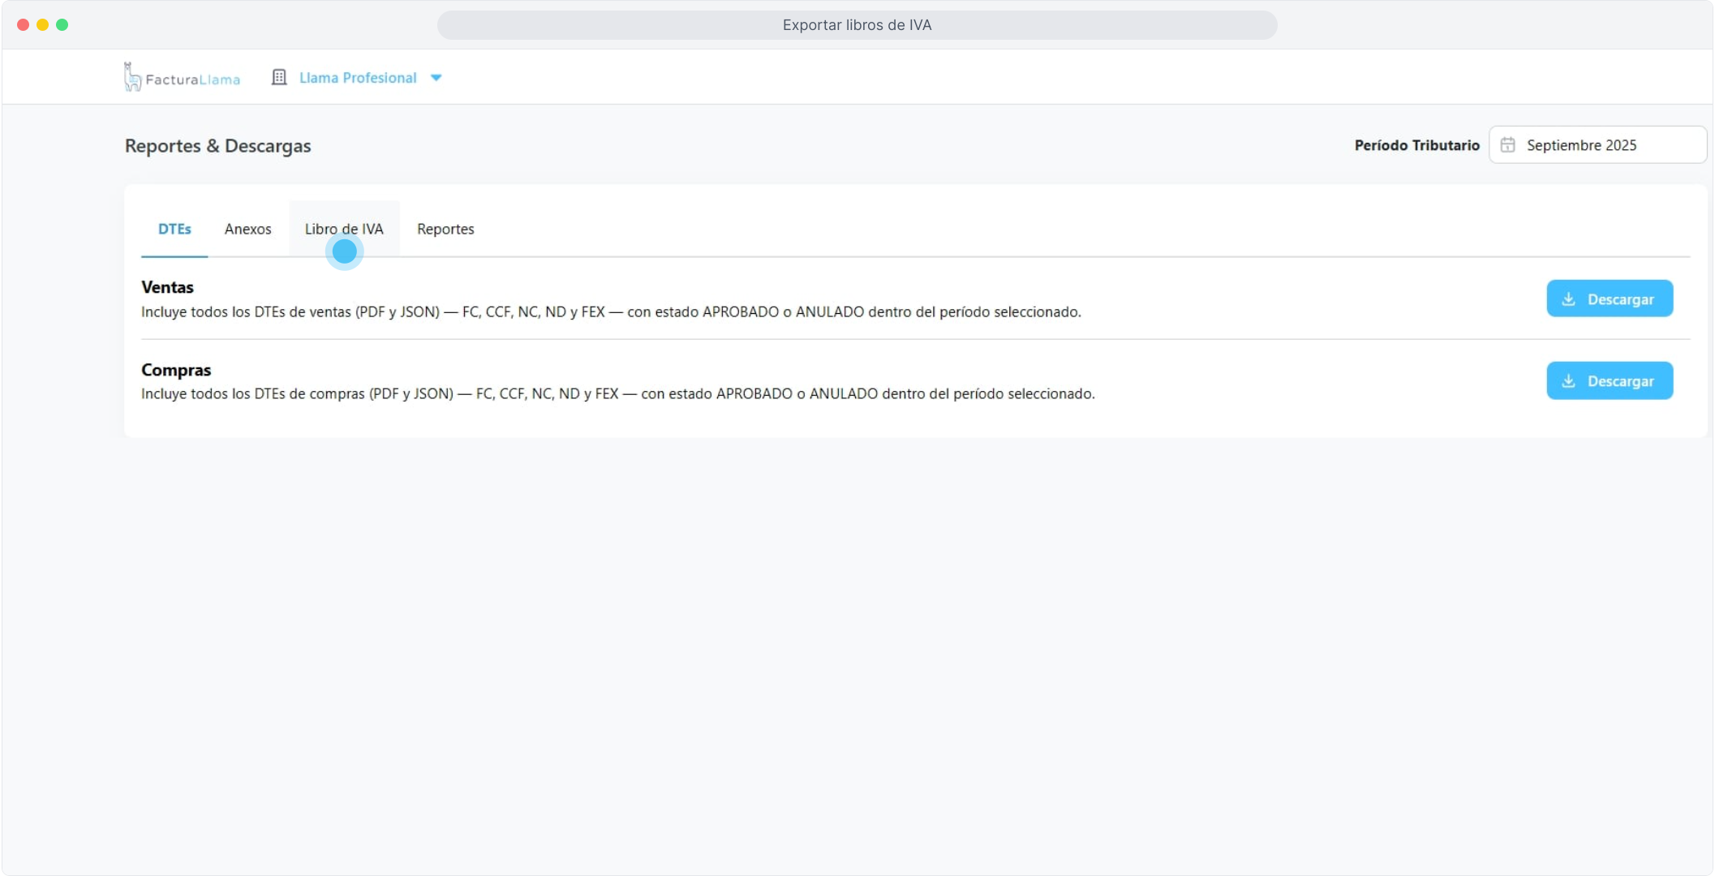This screenshot has height=876, width=1715.
Task: Download the Compras DTEs package
Action: [1609, 380]
